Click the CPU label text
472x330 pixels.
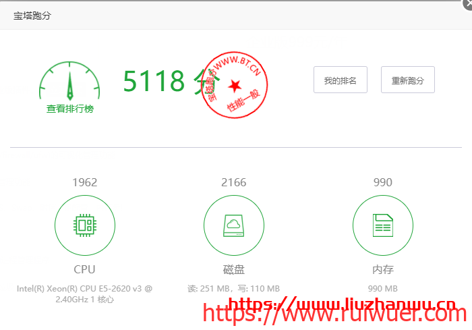coord(84,269)
